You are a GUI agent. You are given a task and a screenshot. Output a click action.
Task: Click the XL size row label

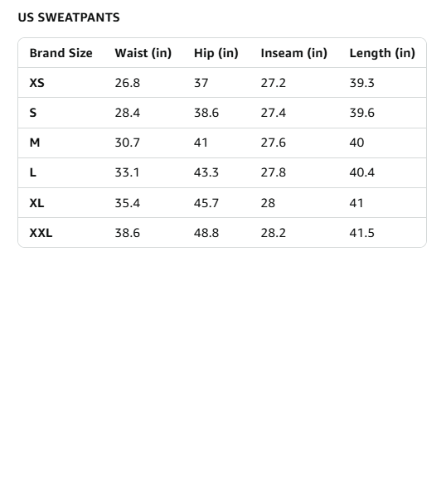(36, 203)
